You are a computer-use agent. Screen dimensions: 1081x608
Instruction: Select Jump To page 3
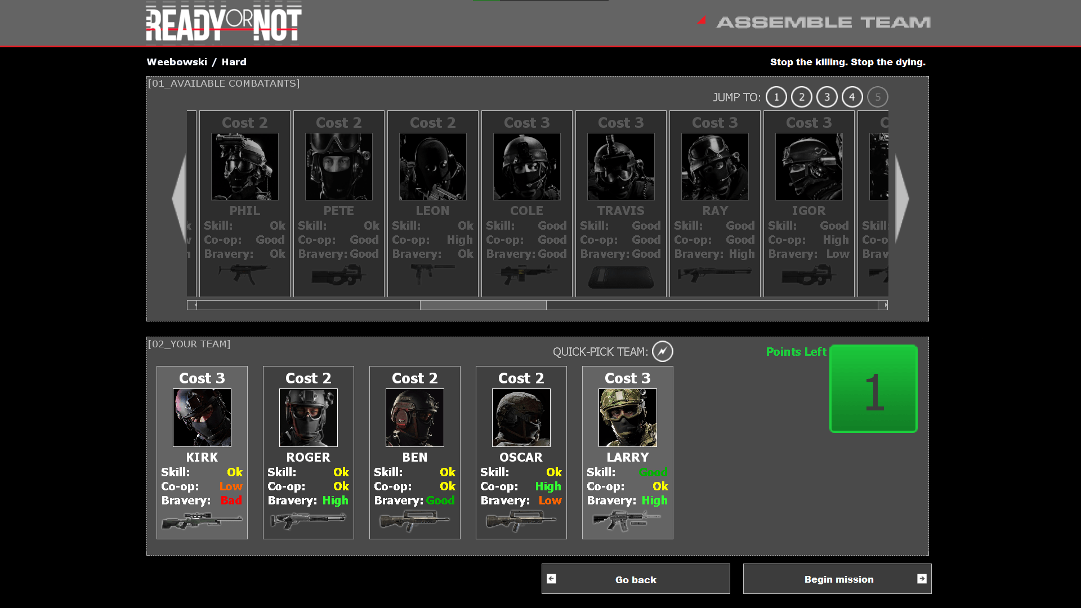(827, 97)
